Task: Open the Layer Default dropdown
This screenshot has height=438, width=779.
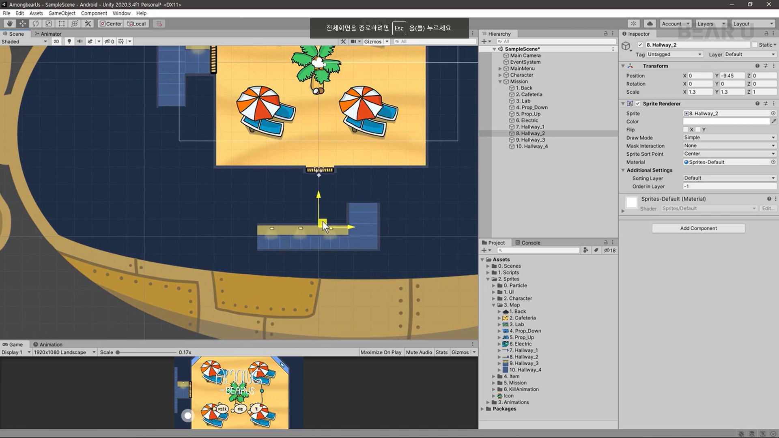Action: click(750, 54)
